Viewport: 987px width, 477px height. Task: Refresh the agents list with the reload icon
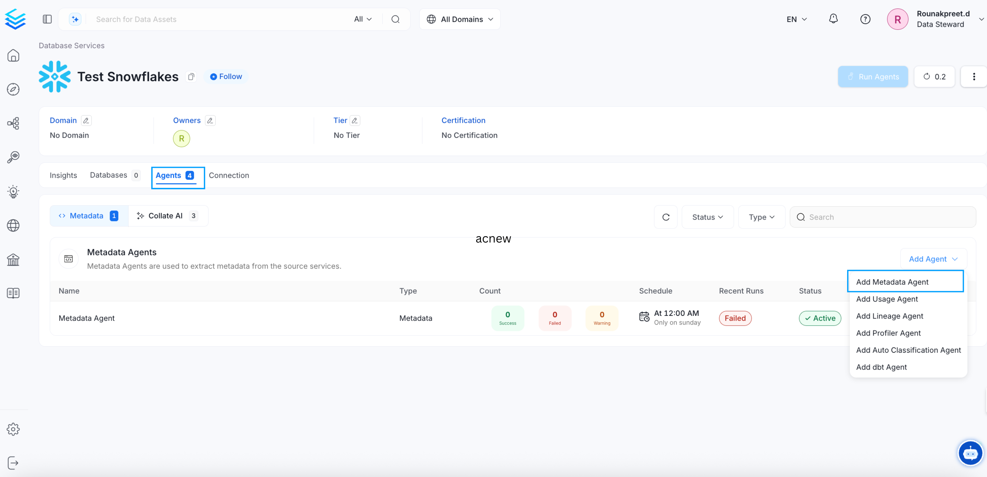(x=665, y=217)
